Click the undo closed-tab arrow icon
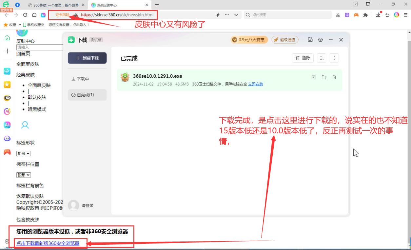The width and height of the screenshot is (411, 250). tap(387, 15)
